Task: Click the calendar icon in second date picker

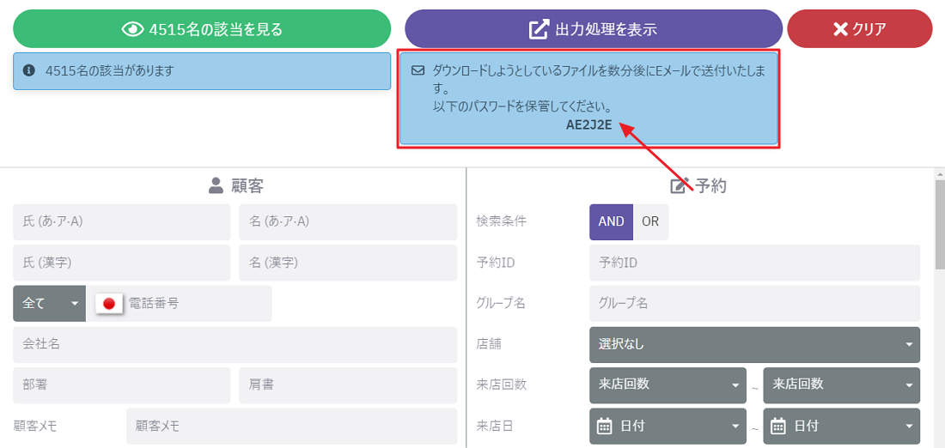Action: [x=778, y=426]
